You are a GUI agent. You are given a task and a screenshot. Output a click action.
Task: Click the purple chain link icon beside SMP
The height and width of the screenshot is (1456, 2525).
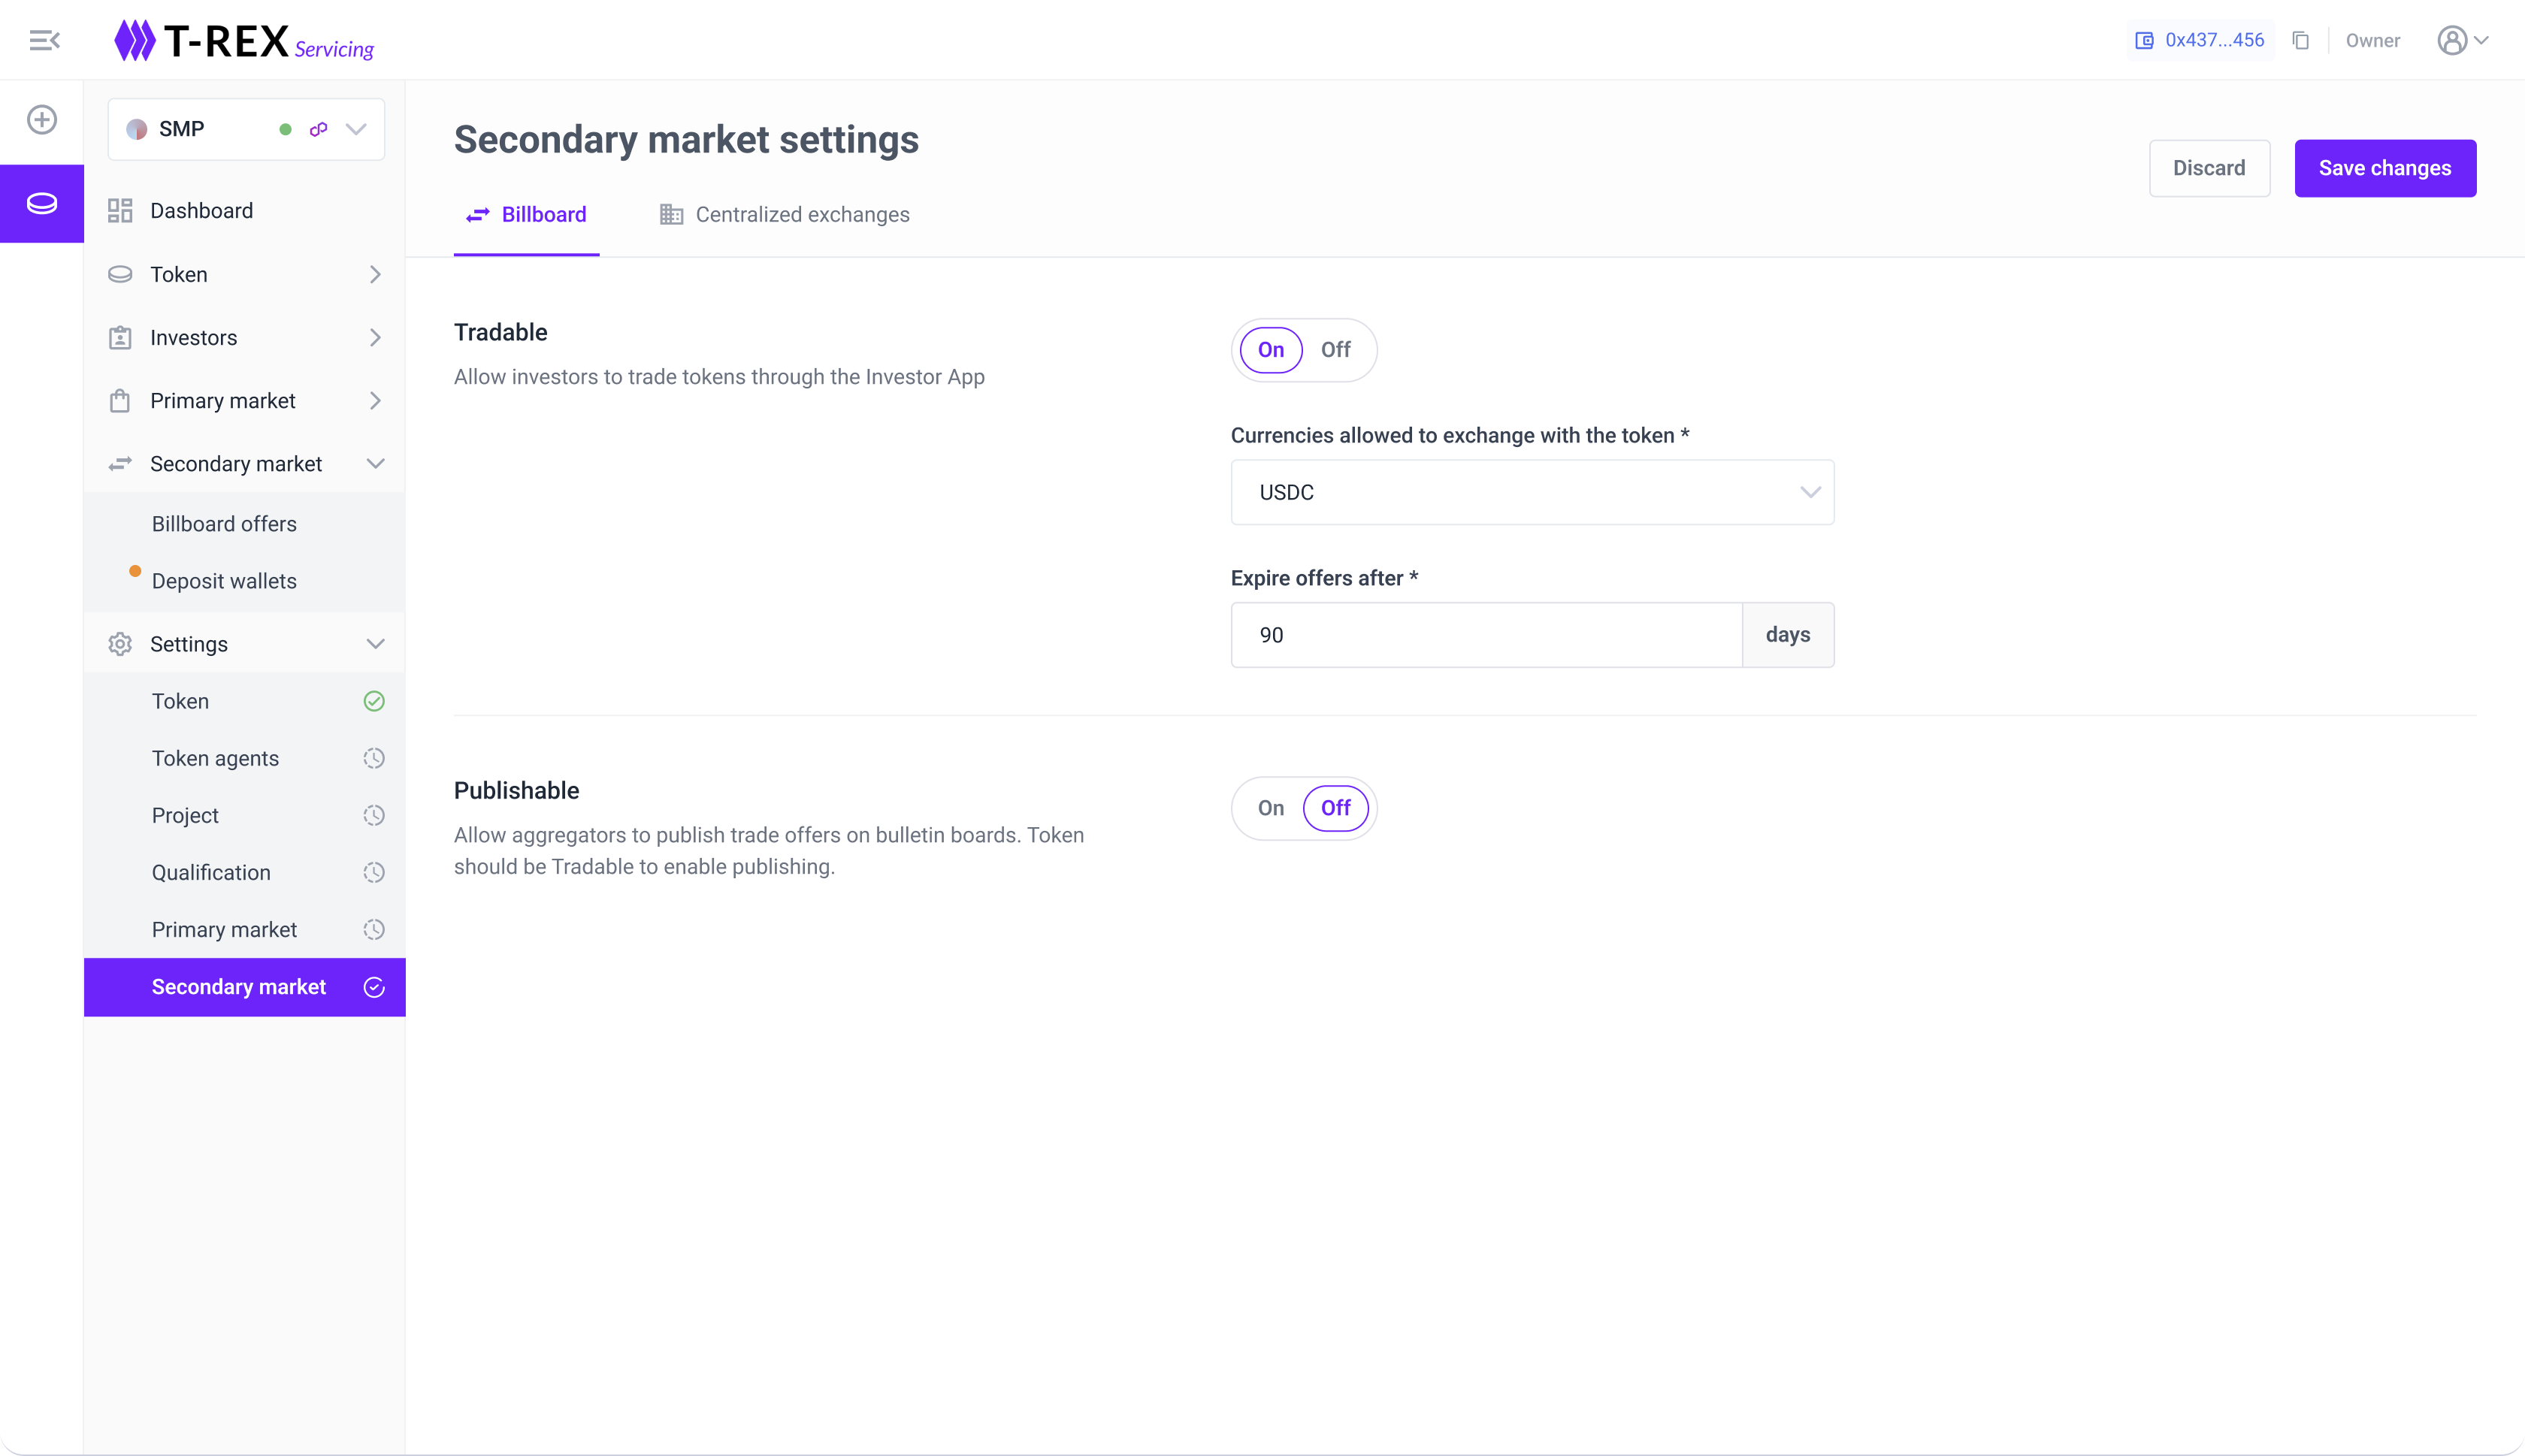pos(318,129)
